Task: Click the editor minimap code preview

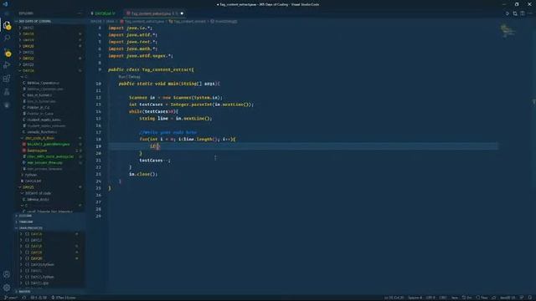Action: (508, 31)
